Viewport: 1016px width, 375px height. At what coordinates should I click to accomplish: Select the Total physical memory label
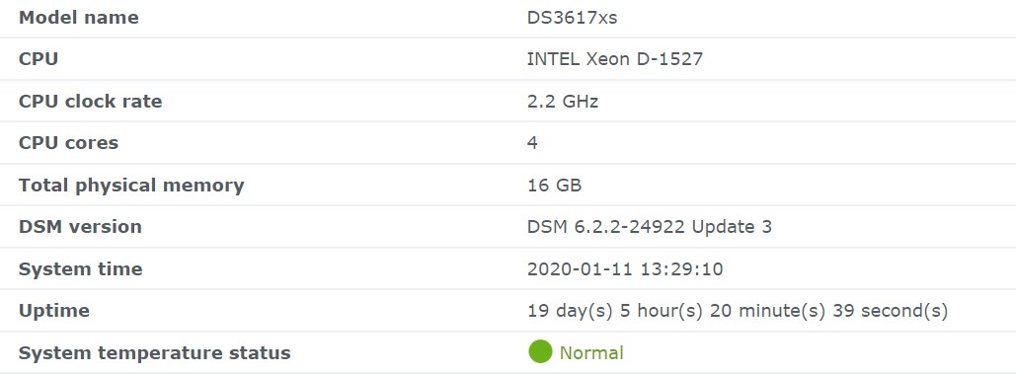click(131, 186)
